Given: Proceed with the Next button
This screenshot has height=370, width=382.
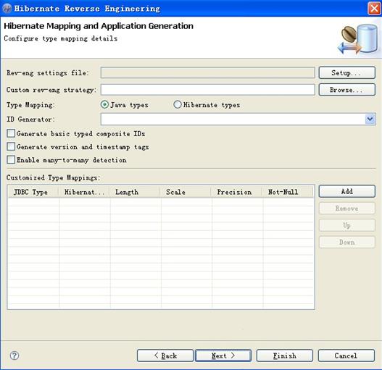Looking at the screenshot, I should coord(223,356).
